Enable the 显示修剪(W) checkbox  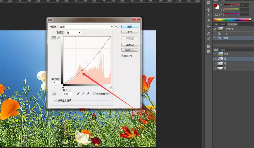pyautogui.click(x=94, y=94)
